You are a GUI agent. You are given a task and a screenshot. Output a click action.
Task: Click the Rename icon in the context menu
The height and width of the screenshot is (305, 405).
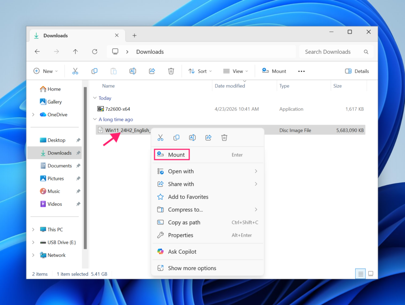(x=193, y=138)
